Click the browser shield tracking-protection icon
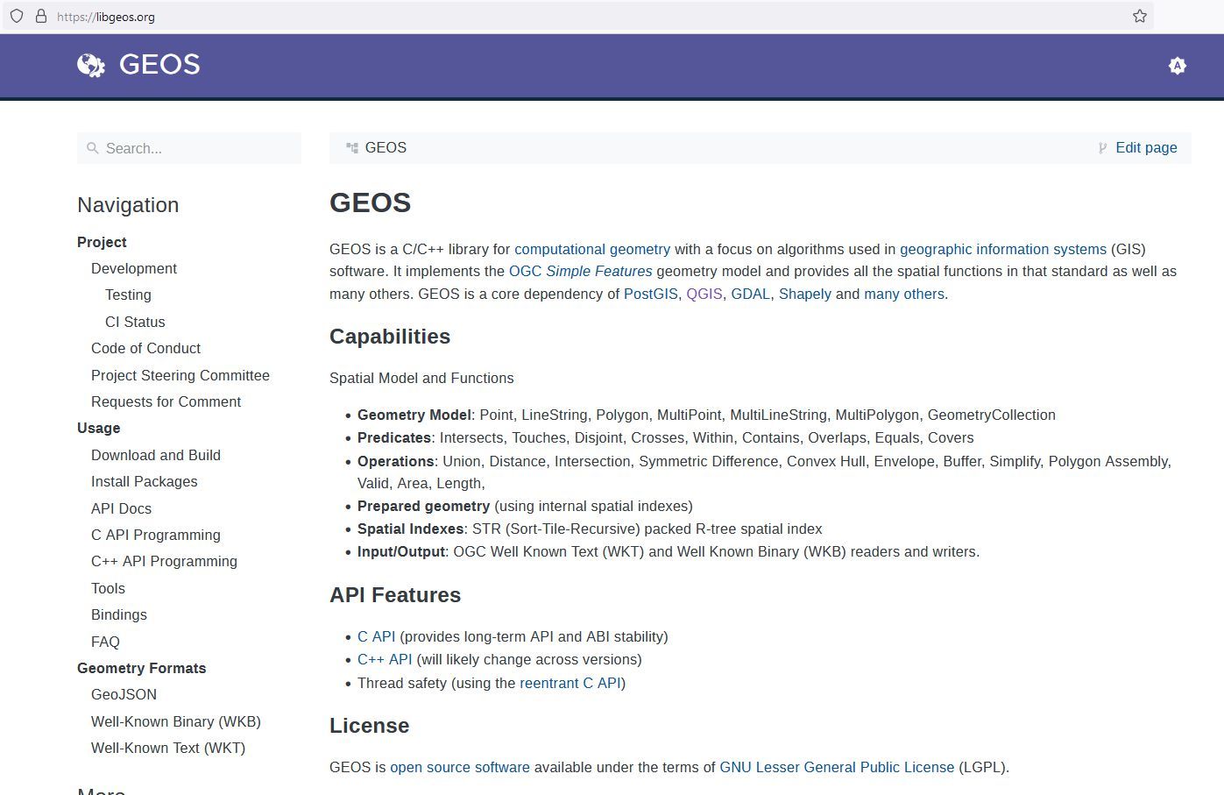 [17, 16]
